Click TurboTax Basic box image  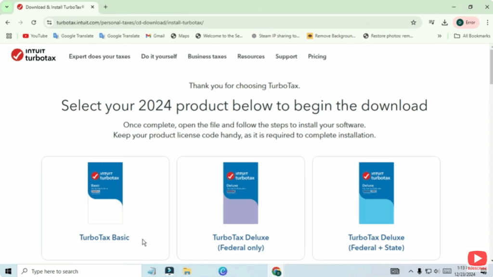pos(105,193)
